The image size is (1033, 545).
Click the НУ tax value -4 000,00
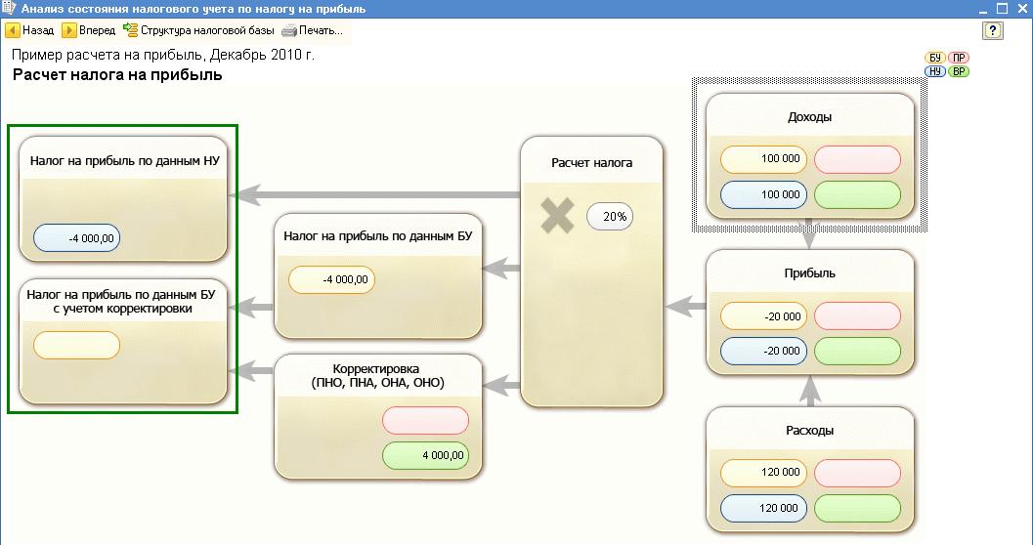[76, 238]
